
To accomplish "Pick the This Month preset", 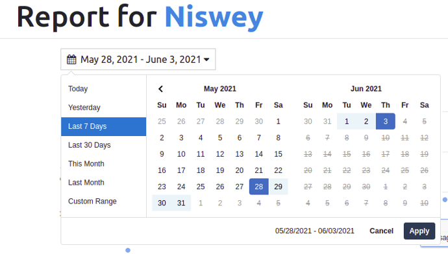I will [x=103, y=164].
